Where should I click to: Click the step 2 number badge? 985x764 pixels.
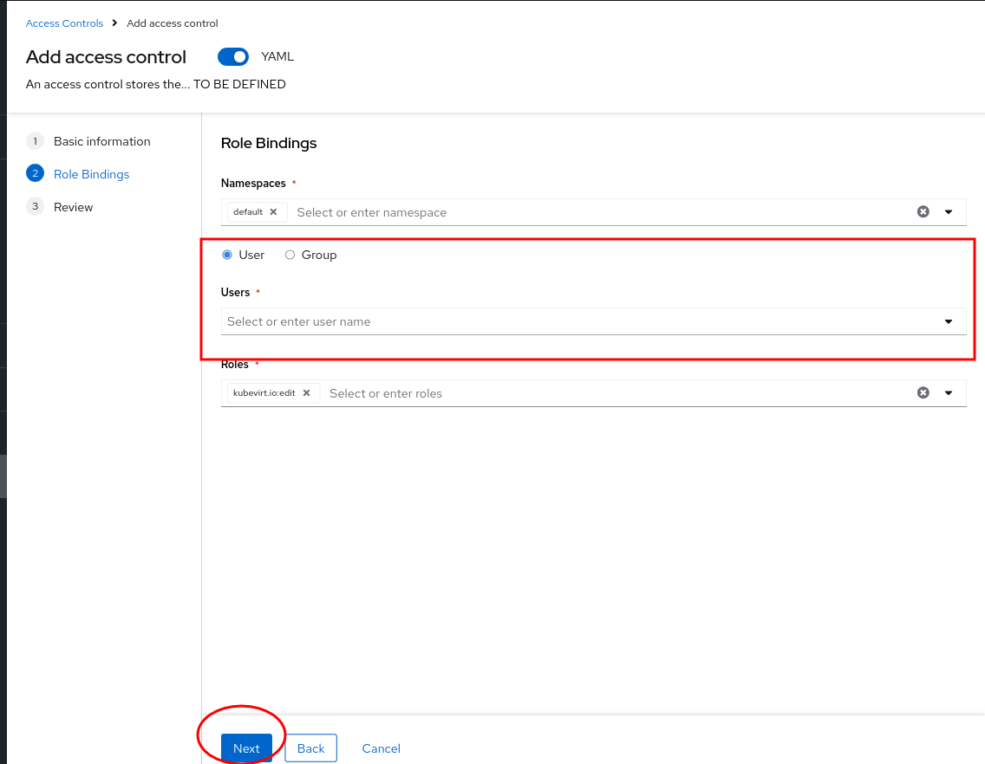(x=35, y=174)
